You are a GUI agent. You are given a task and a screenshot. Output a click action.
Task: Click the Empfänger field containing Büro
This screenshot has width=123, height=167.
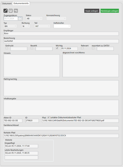pos(61,34)
